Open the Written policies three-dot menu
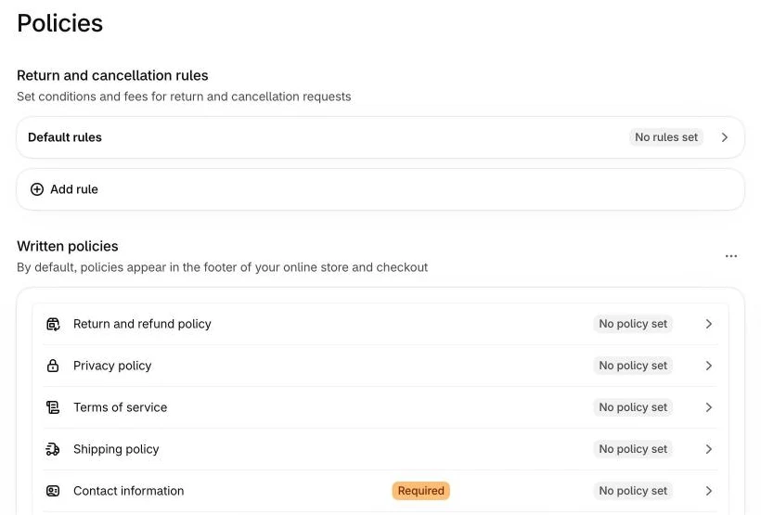761x515 pixels. pyautogui.click(x=731, y=256)
